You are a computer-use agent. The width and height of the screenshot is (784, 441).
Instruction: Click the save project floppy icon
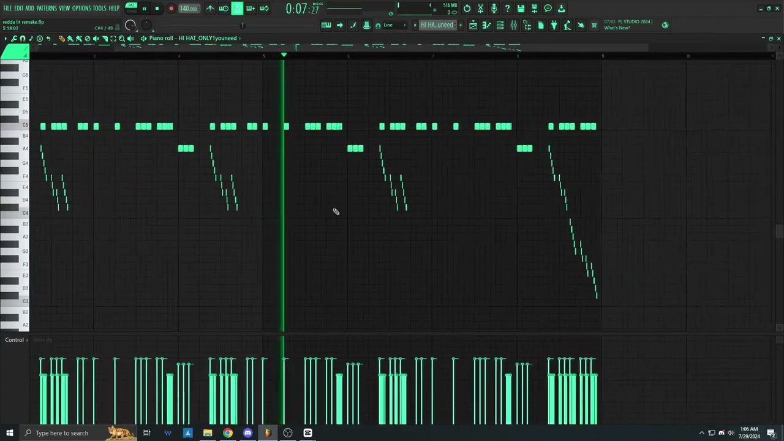pos(521,9)
